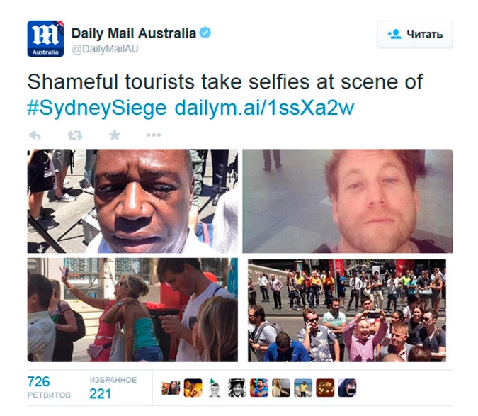
Task: Click the Daily Mail Australia account name
Action: coord(134,33)
